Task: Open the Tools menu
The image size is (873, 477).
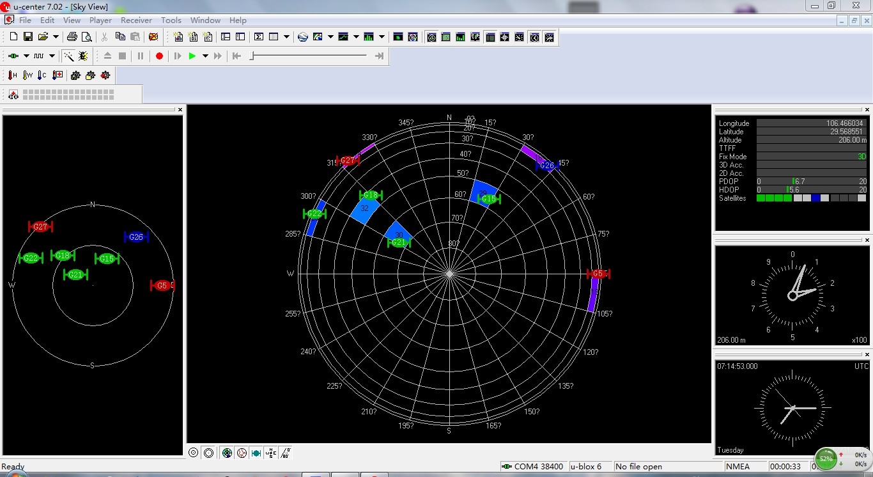Action: [171, 20]
